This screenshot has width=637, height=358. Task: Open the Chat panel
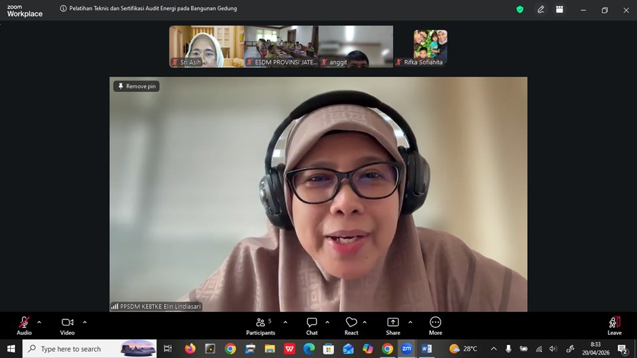(312, 323)
